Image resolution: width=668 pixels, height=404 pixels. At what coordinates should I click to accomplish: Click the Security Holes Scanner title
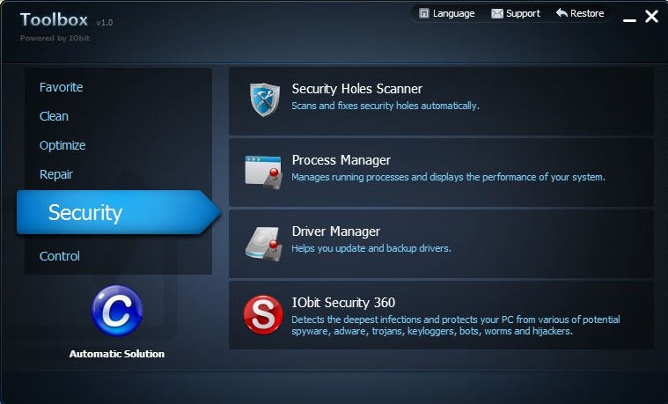point(357,89)
